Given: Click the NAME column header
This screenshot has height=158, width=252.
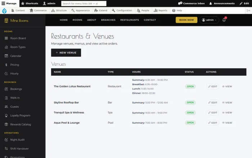Looking at the screenshot, I should (x=57, y=72).
